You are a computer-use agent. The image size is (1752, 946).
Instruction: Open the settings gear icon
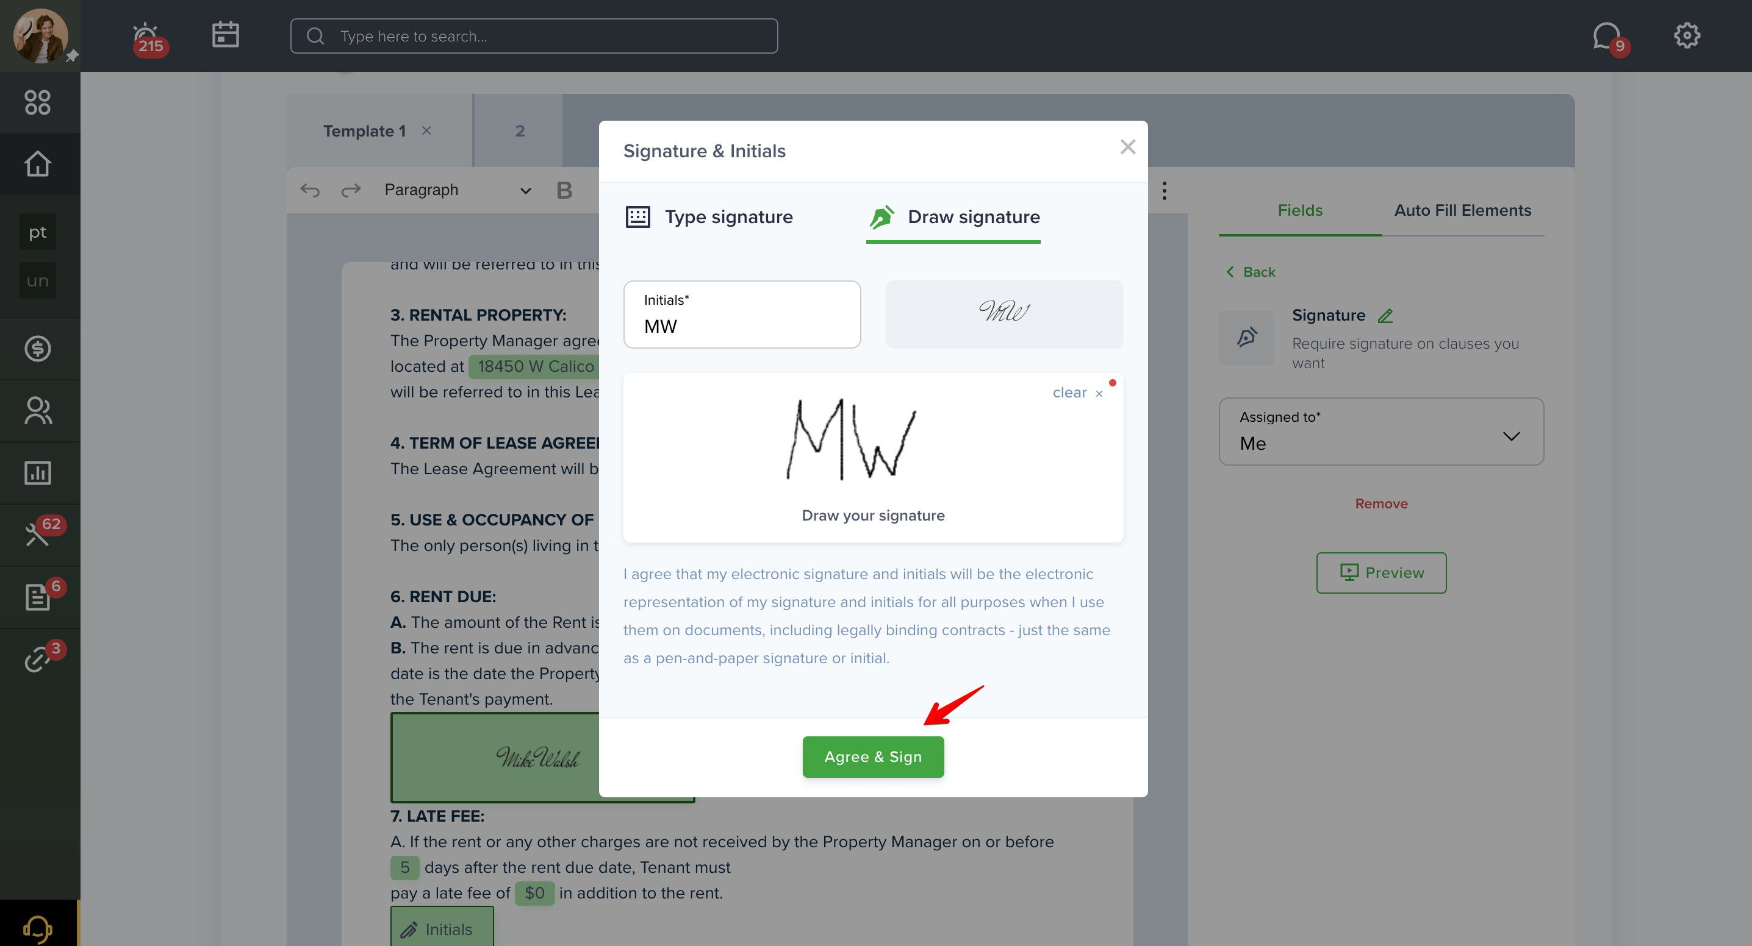point(1687,35)
